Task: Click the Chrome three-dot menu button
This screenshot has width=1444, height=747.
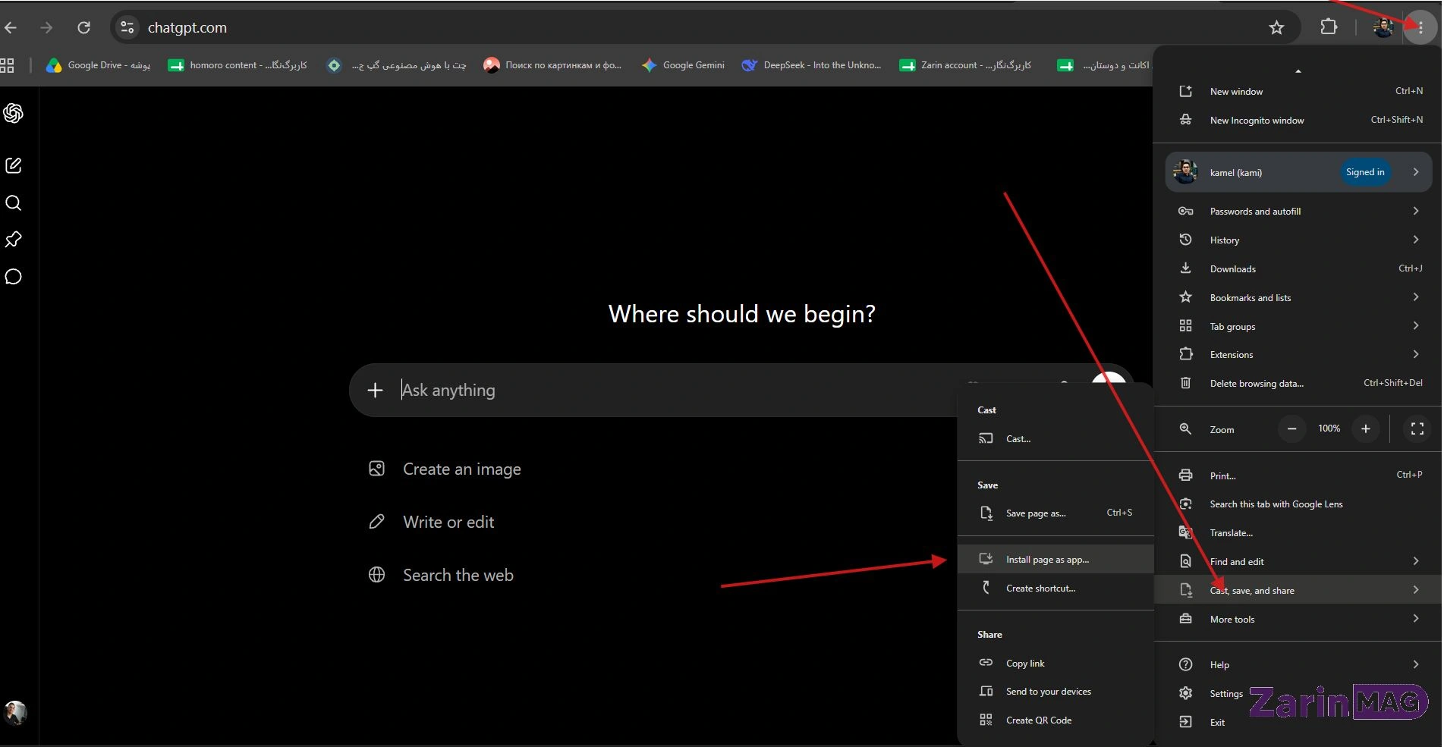Action: (x=1420, y=27)
